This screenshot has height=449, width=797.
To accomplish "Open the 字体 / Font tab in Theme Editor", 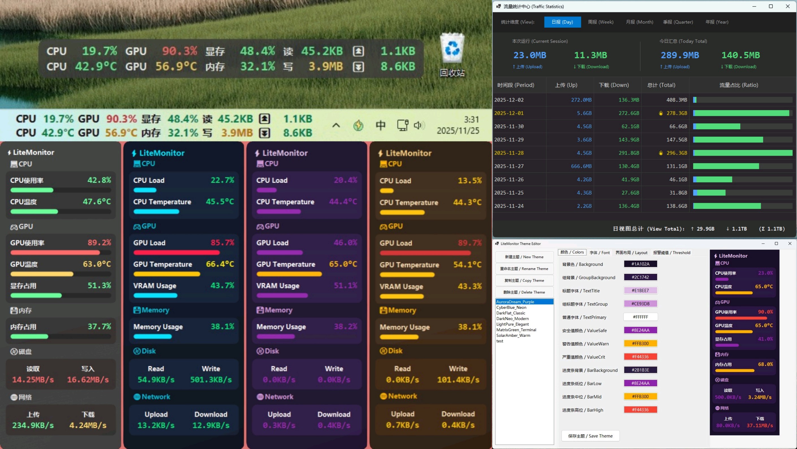I will 599,252.
